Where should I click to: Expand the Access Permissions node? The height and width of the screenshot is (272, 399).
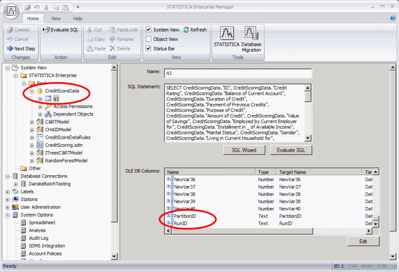40,106
